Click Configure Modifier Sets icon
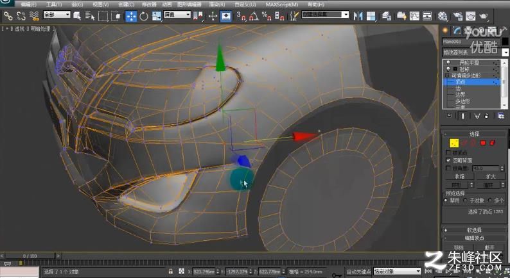Screen dimensions: 510x278 (x=501, y=116)
